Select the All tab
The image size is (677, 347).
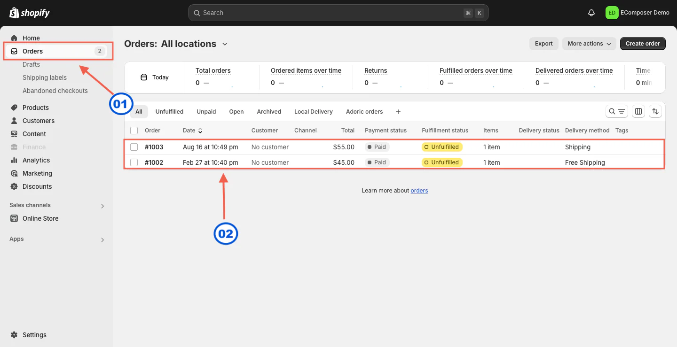point(139,112)
